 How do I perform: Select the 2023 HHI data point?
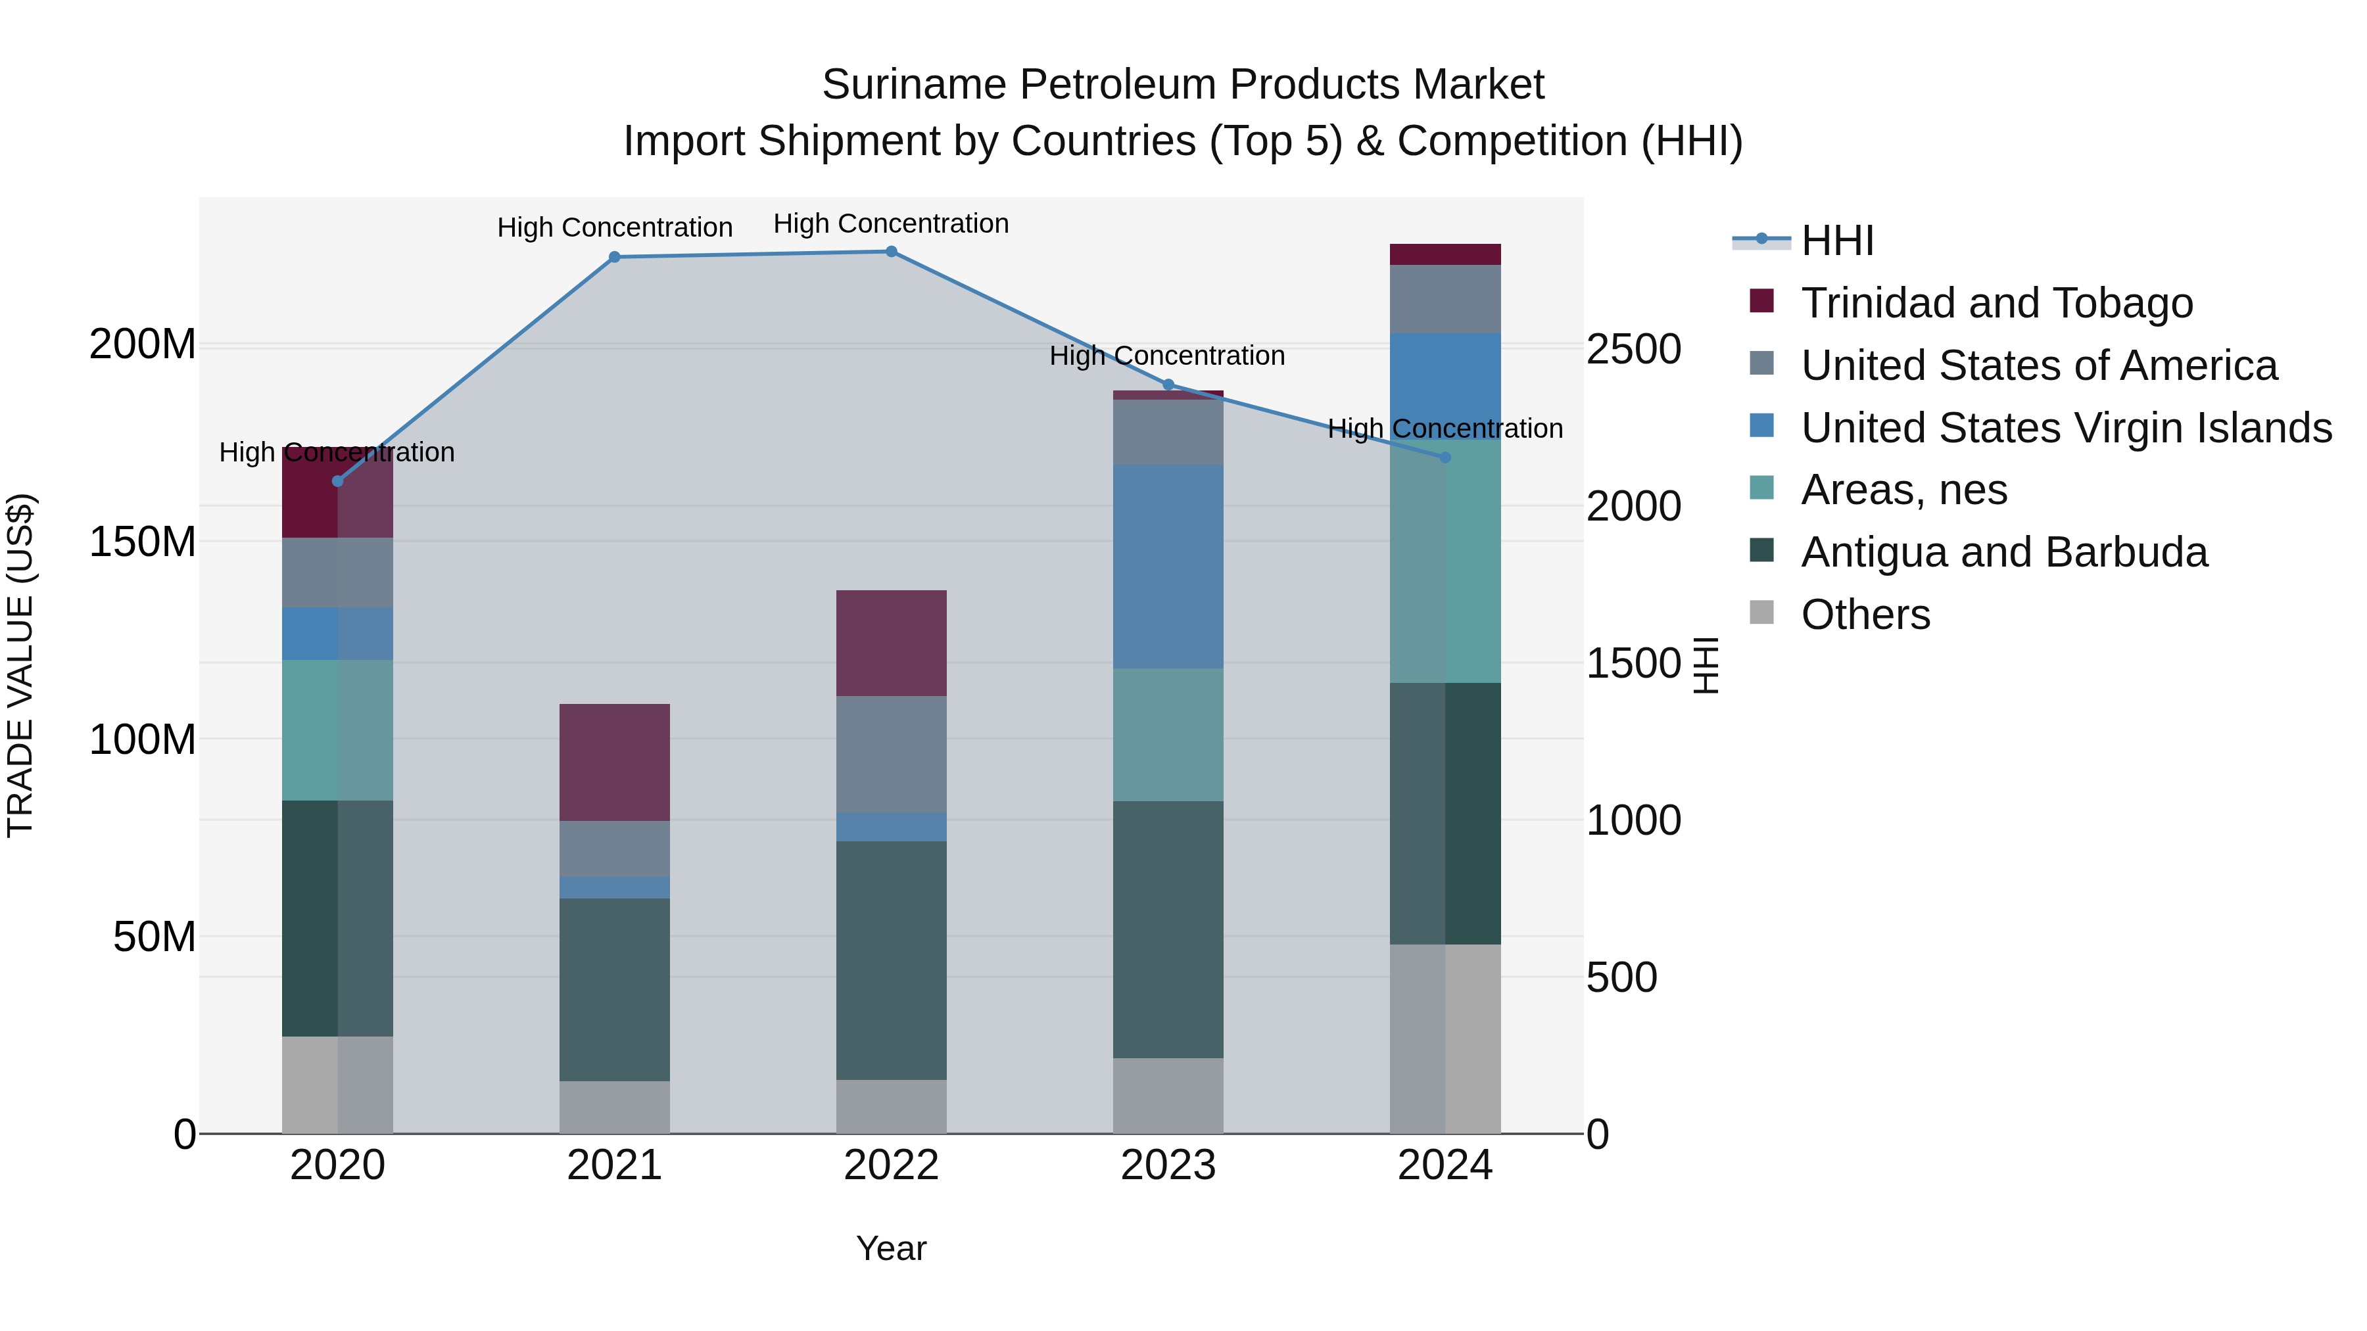(1169, 385)
